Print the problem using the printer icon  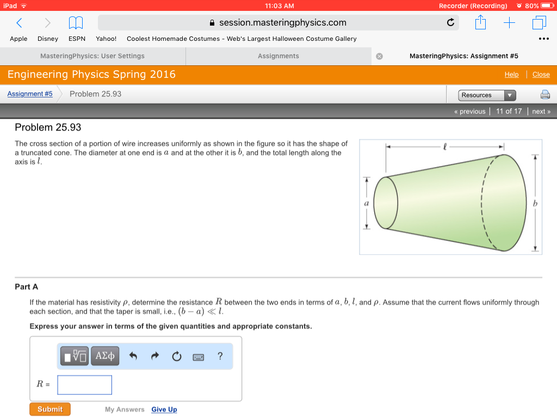coord(545,94)
